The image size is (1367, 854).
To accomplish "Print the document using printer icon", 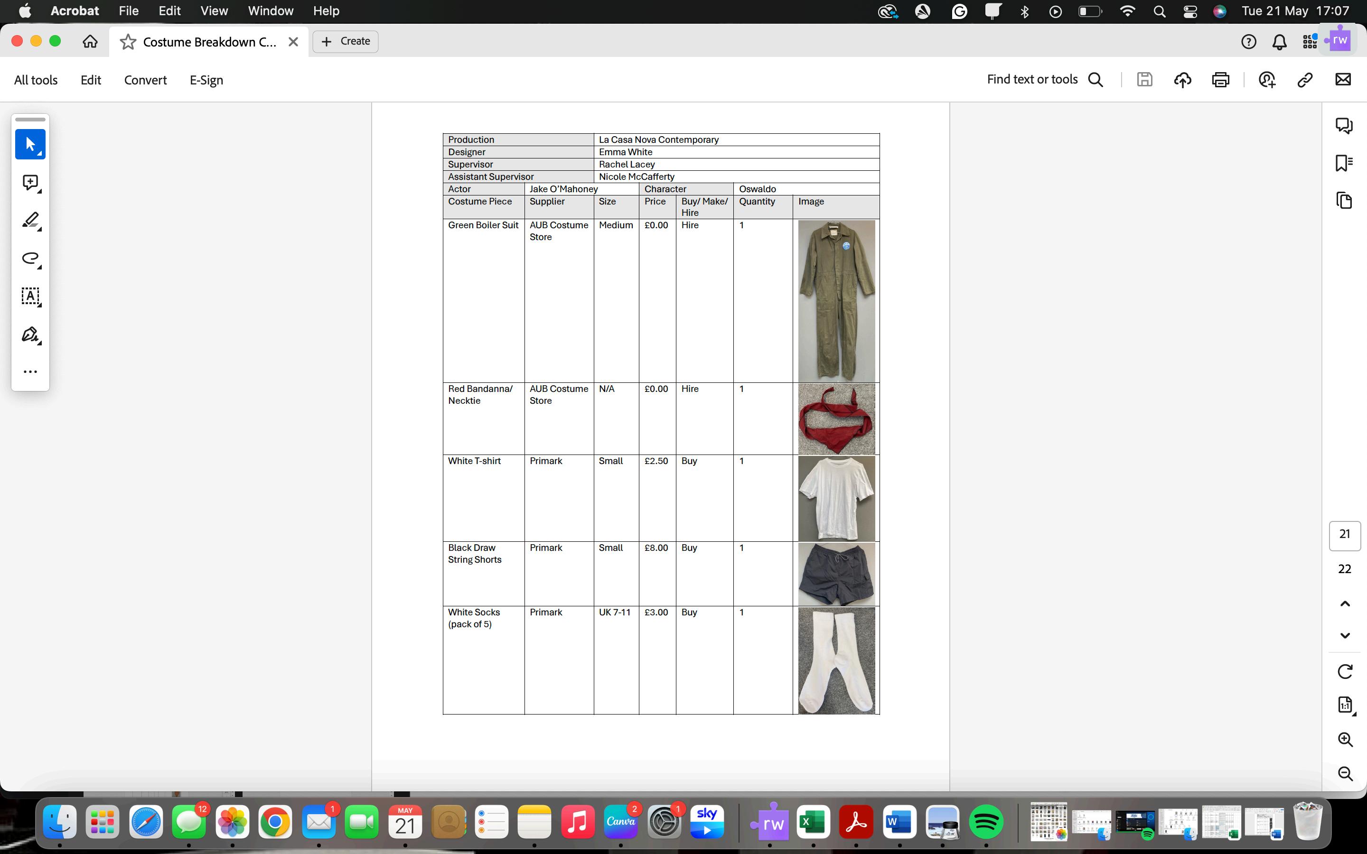I will [x=1220, y=80].
